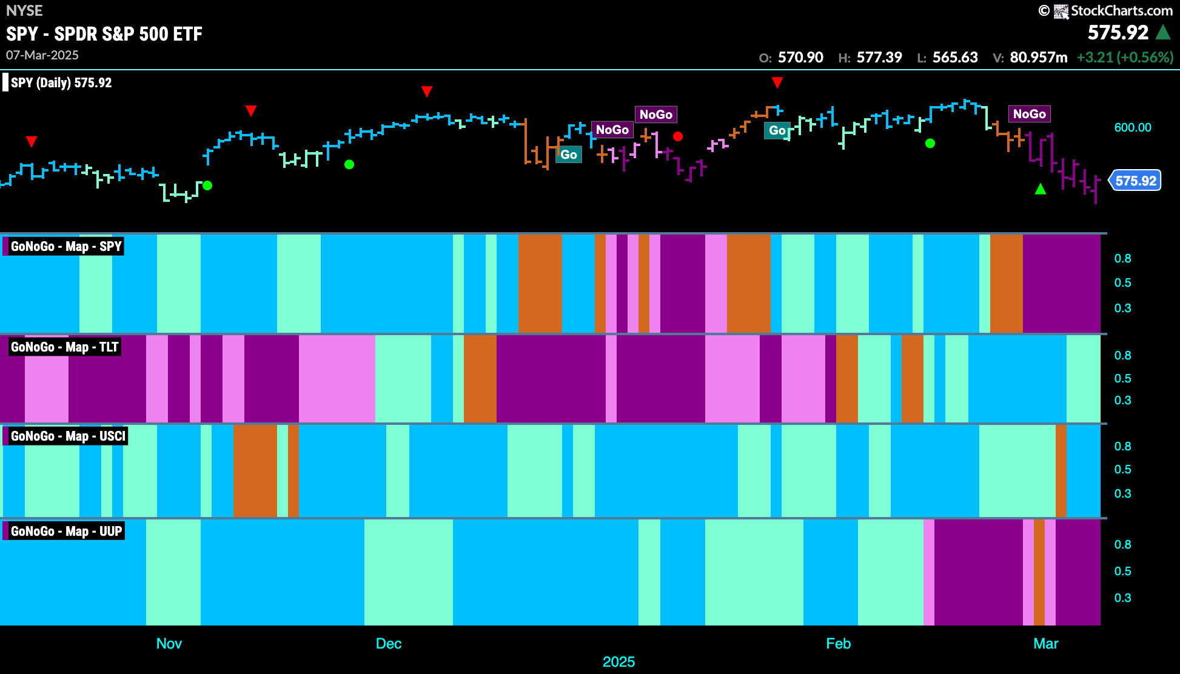Click the 07-Mar-2025 date text
This screenshot has width=1180, height=674.
42,55
